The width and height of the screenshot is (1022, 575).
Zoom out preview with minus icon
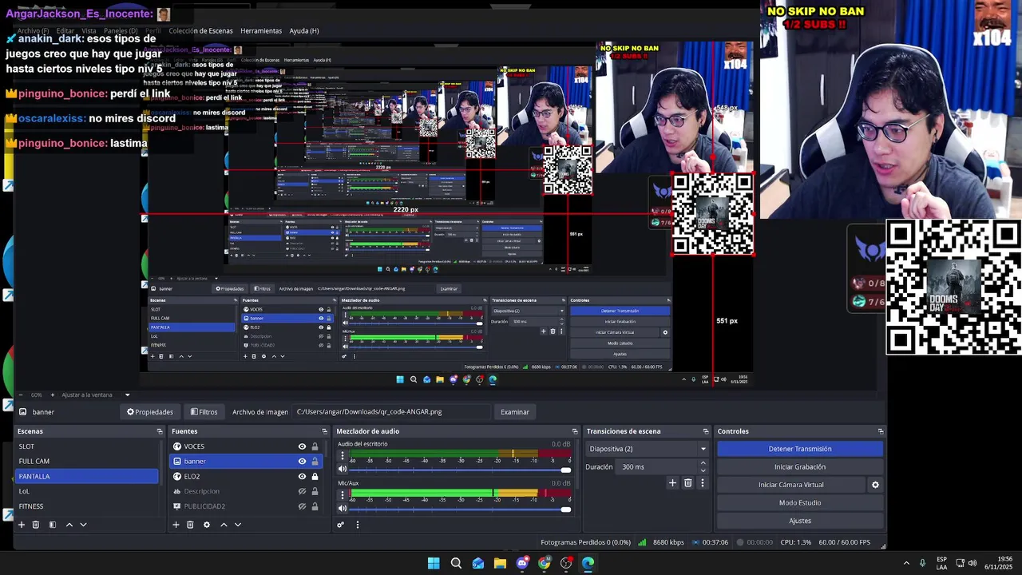click(21, 395)
